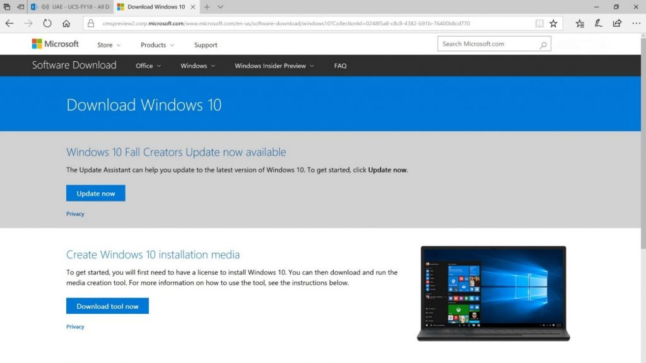
Task: Mute audio on the UAE tab
Action: coord(45,7)
